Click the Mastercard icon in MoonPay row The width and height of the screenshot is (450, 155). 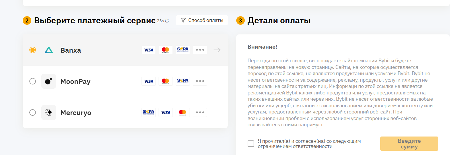pos(165,81)
